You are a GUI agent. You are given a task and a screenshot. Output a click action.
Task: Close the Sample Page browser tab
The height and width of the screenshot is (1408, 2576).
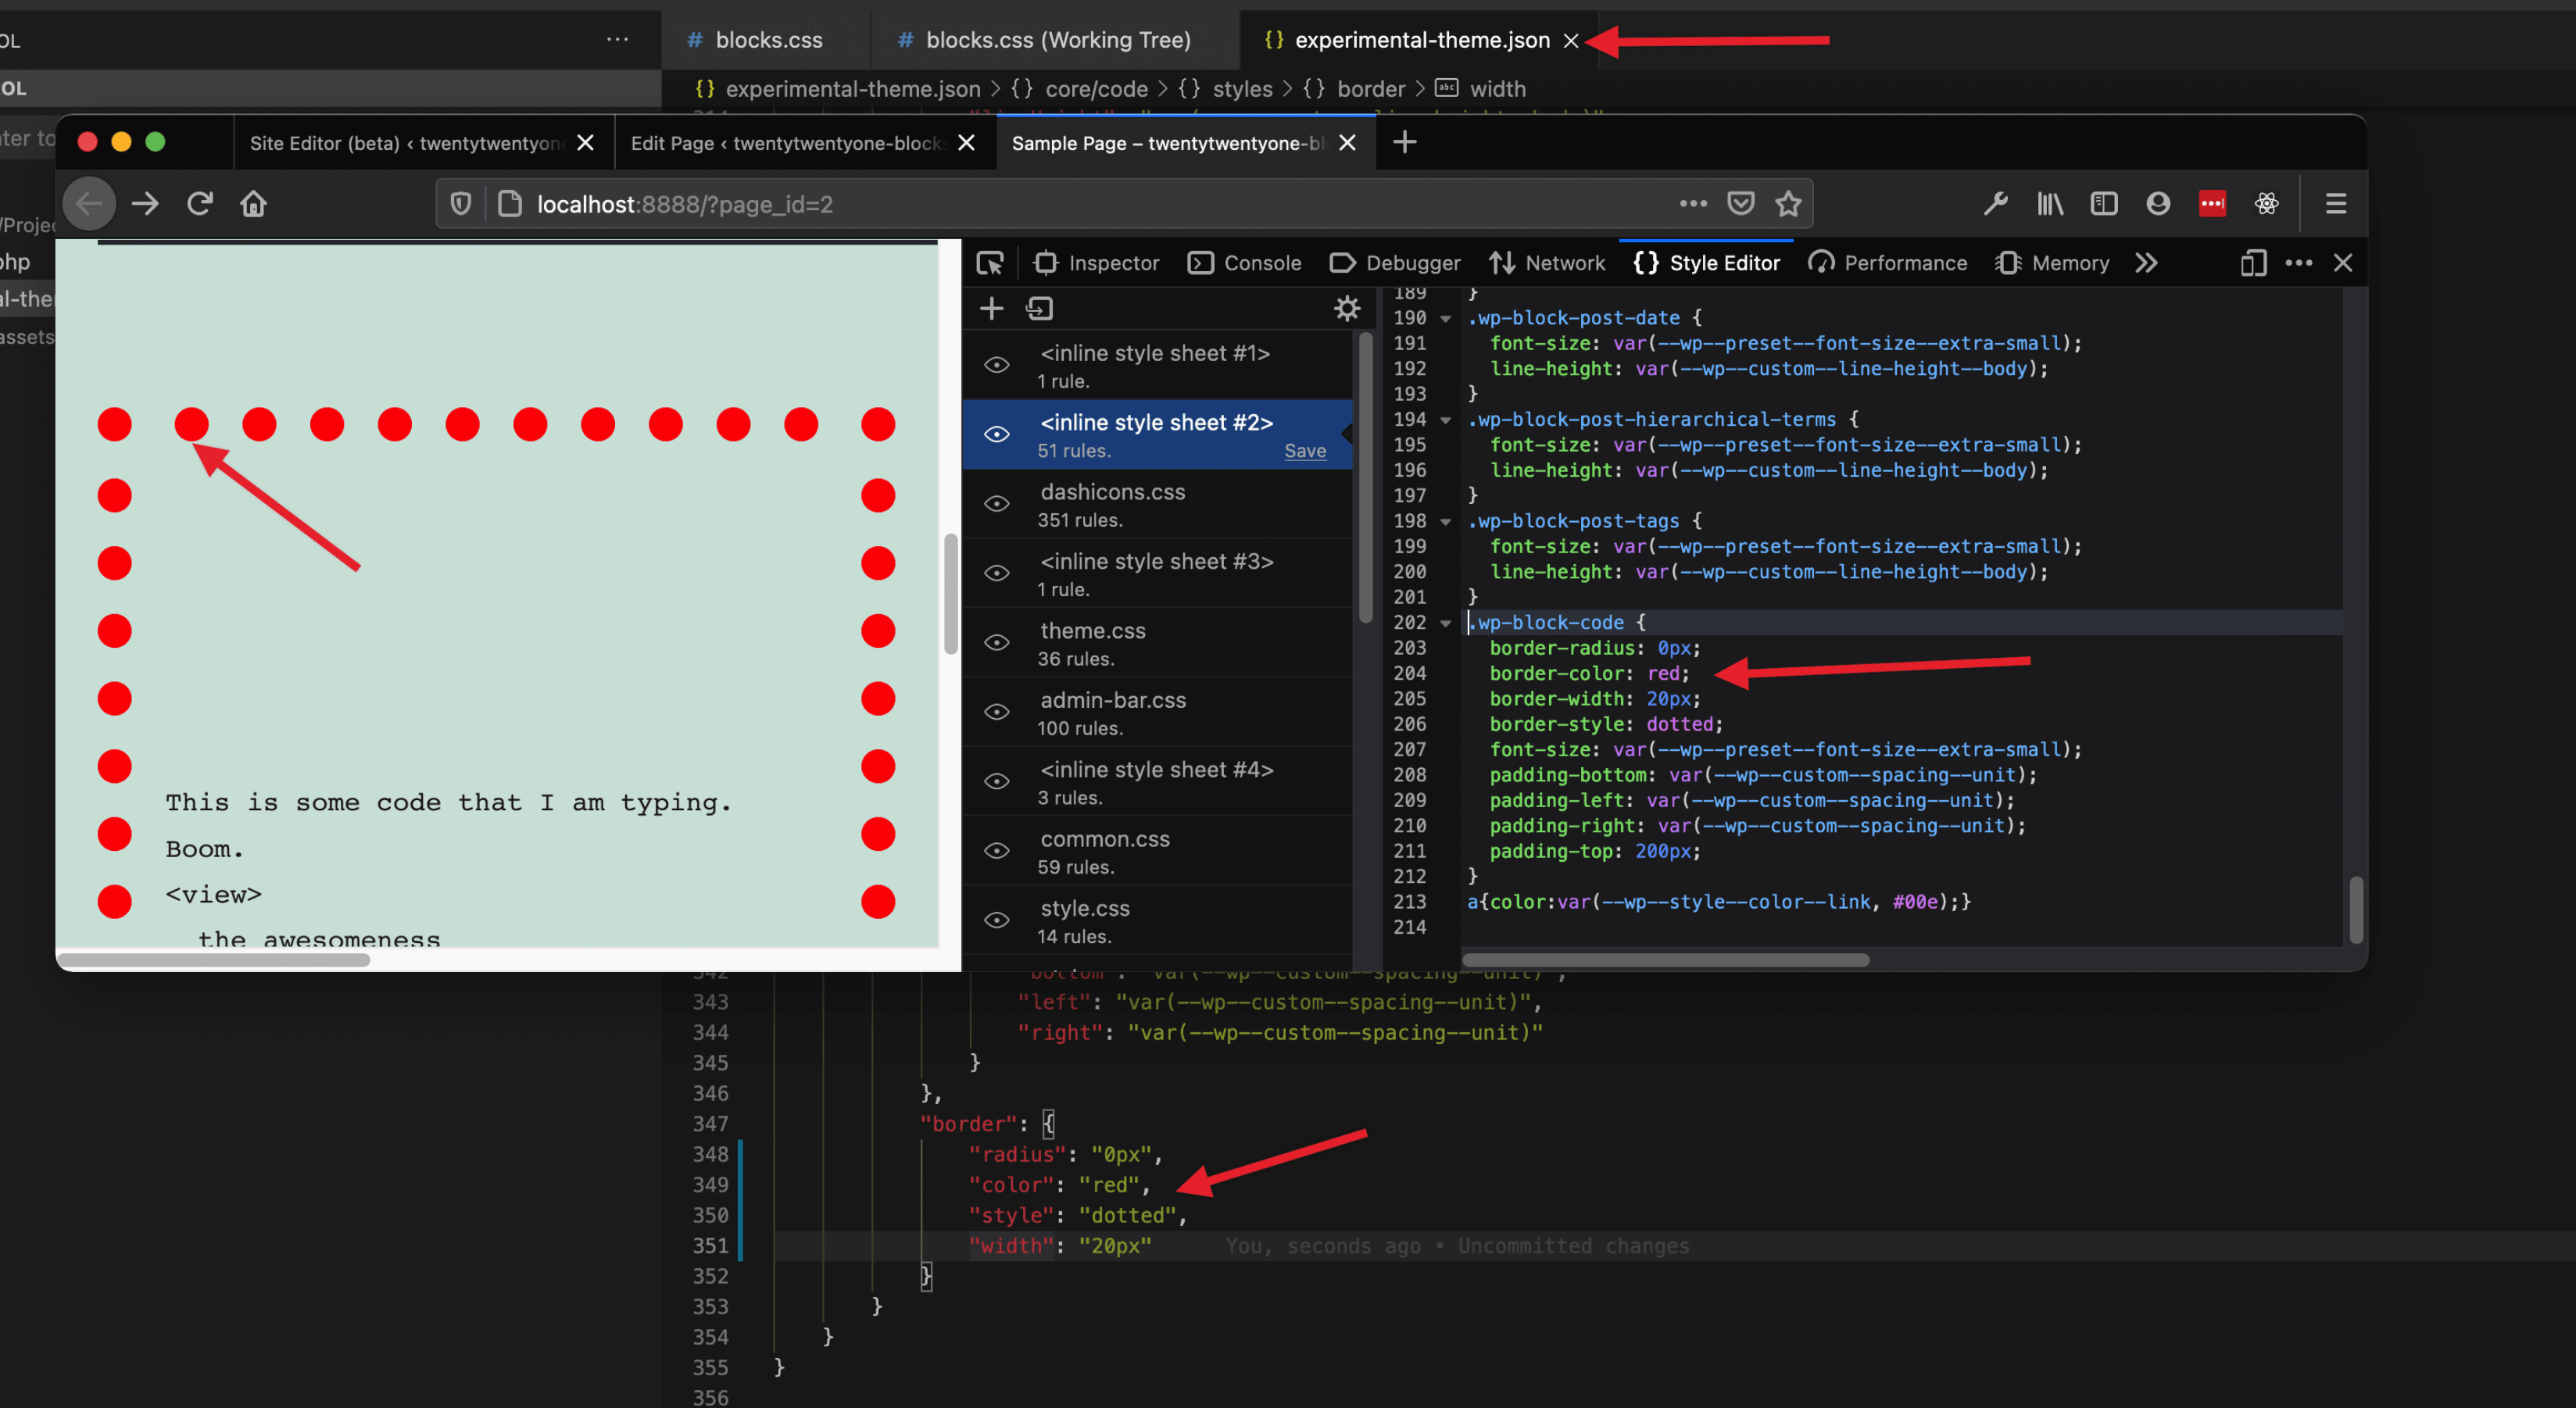[x=1347, y=143]
